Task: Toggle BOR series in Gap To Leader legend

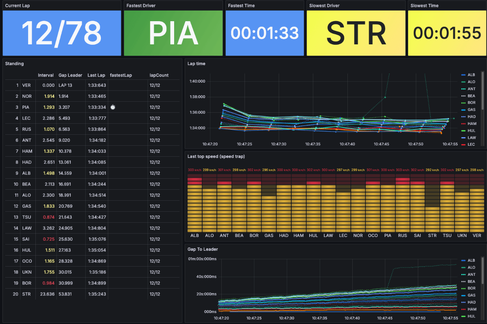Action: [x=472, y=288]
